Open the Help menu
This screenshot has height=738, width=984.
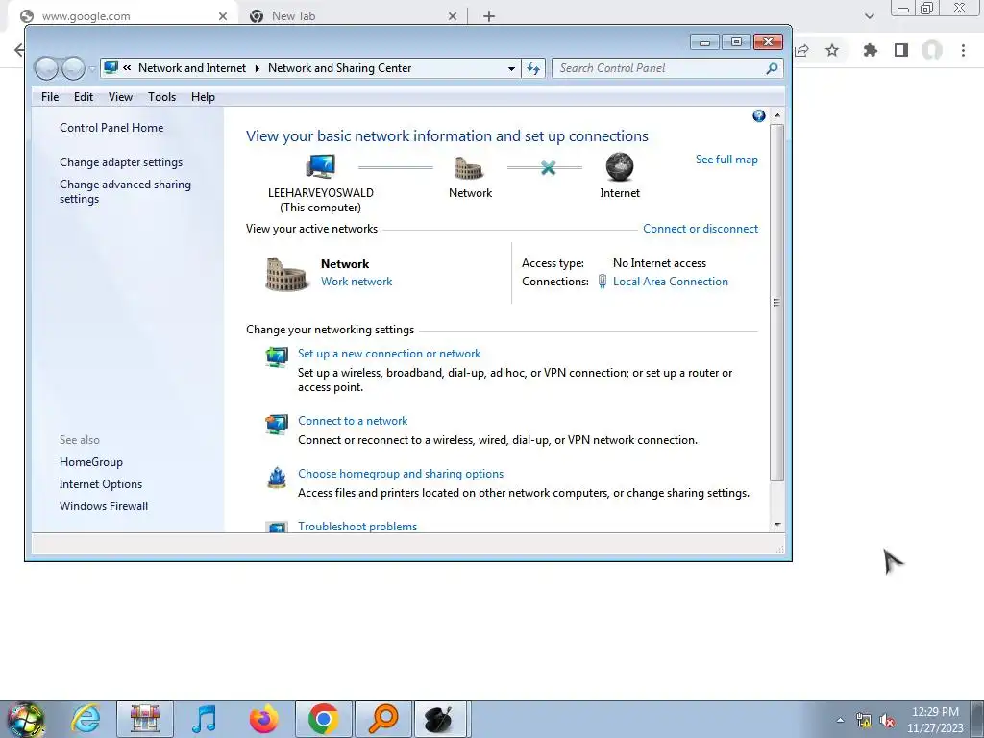click(203, 97)
